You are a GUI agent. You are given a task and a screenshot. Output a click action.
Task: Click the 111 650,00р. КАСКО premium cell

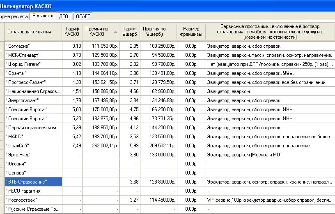pyautogui.click(x=101, y=46)
